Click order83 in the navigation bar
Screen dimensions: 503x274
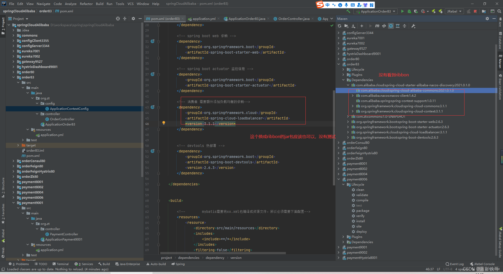(x=45, y=11)
